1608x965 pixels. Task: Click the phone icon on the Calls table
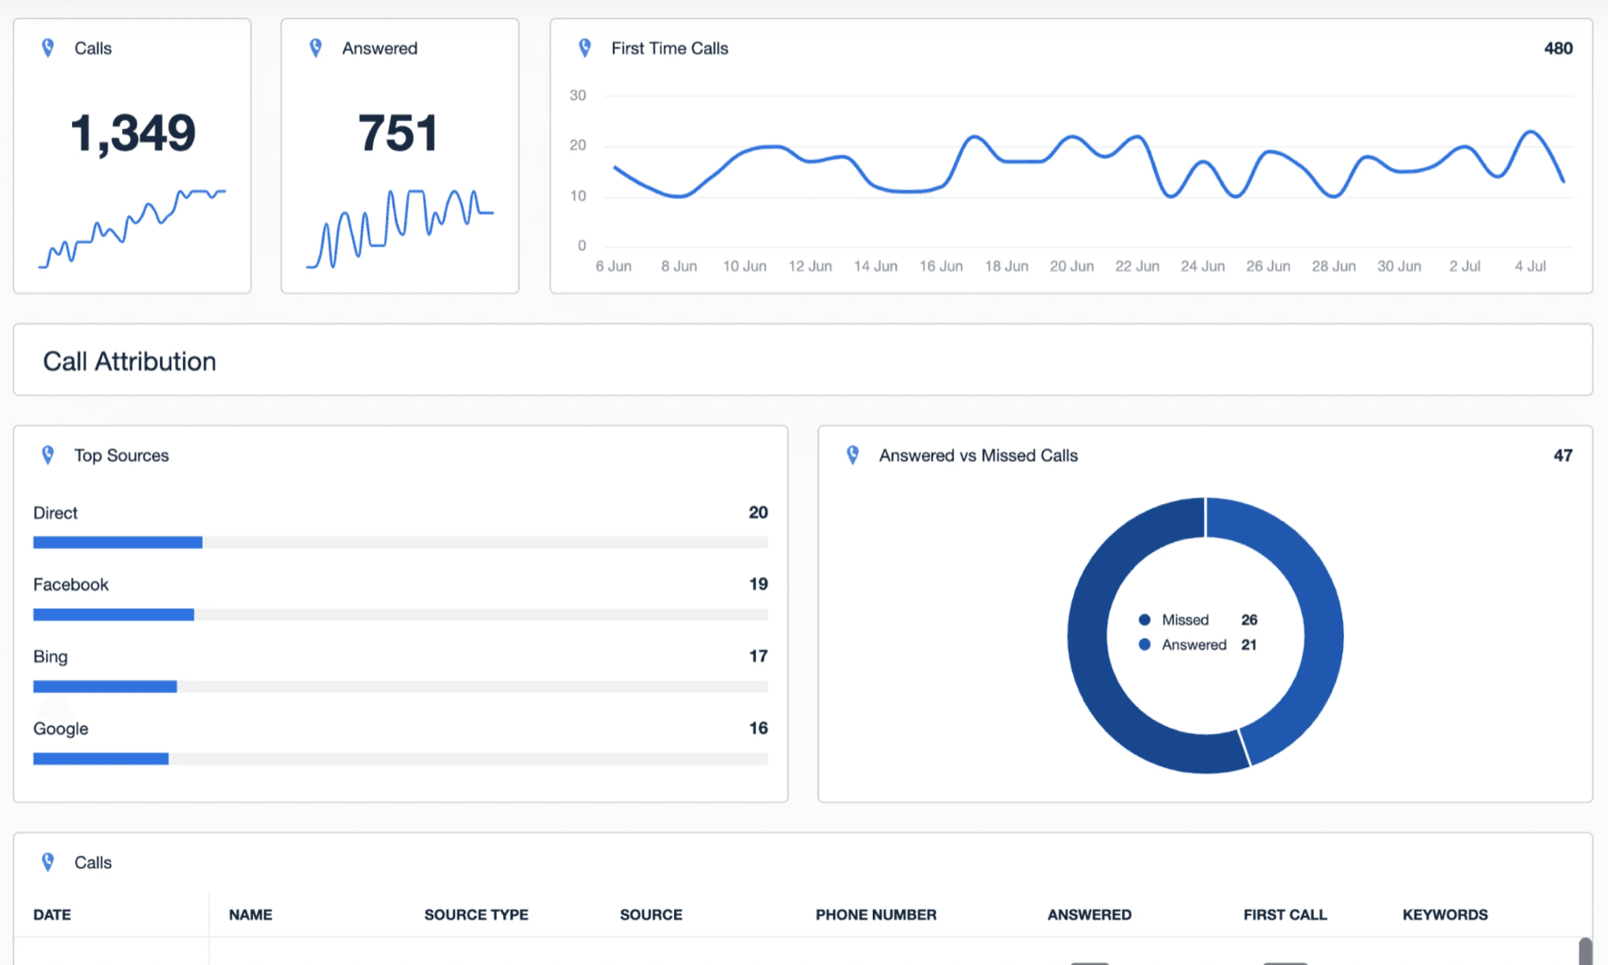pos(48,862)
